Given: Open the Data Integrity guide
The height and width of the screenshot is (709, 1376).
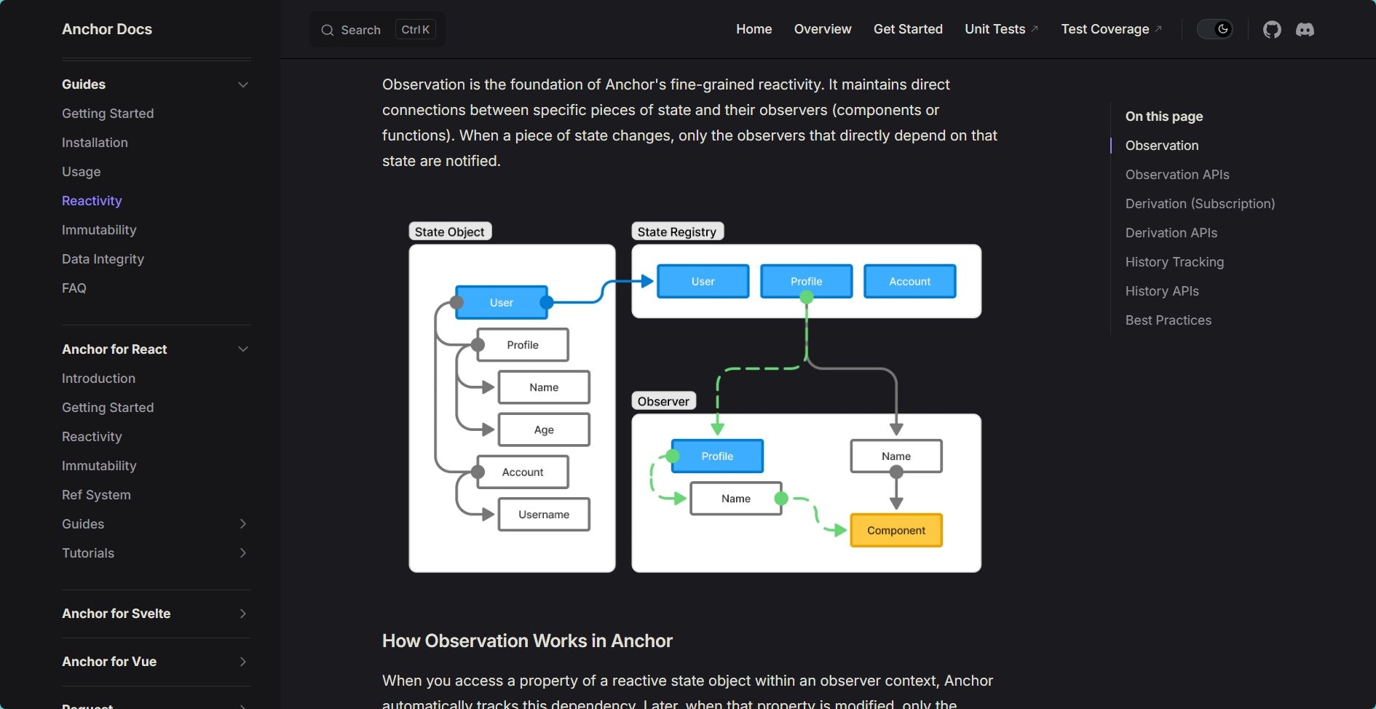Looking at the screenshot, I should pyautogui.click(x=103, y=259).
